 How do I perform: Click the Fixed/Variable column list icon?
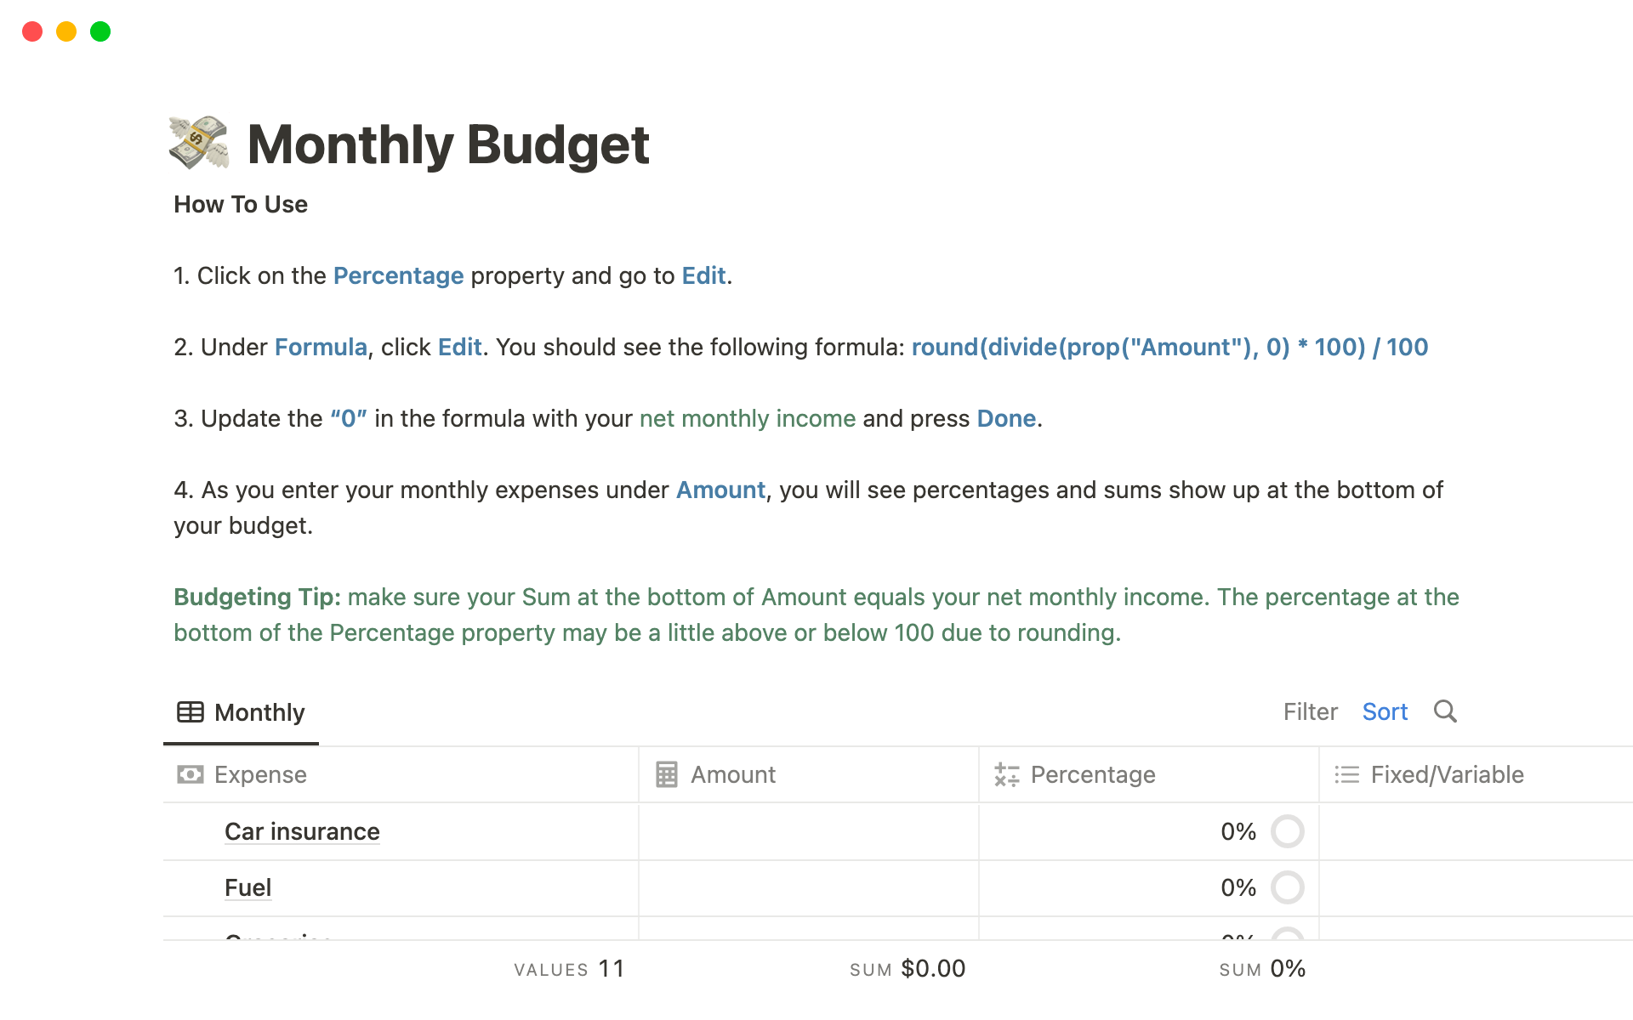pos(1347,774)
